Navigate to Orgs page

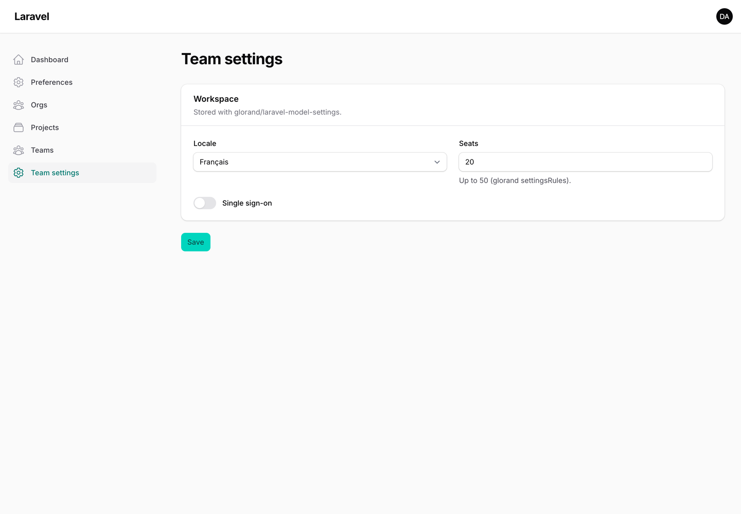click(82, 105)
